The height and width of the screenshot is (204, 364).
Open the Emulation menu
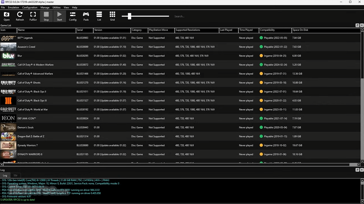[x=13, y=7]
